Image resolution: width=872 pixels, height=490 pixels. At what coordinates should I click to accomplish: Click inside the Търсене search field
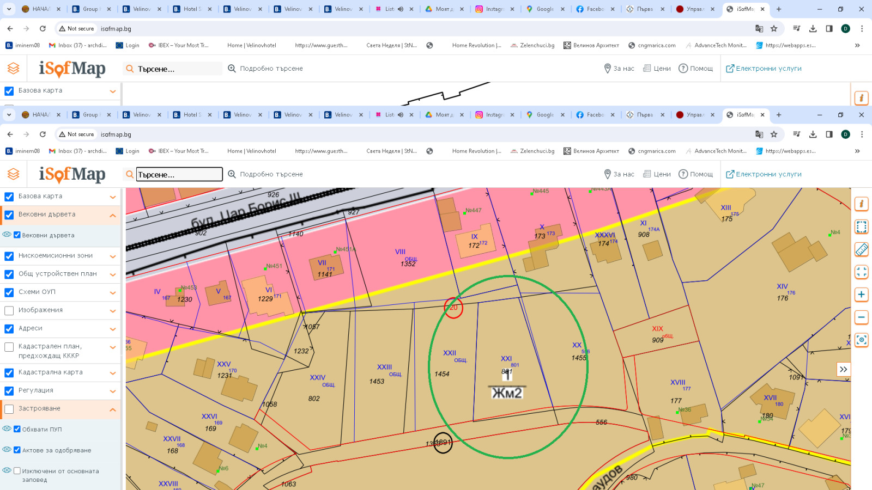pos(179,174)
